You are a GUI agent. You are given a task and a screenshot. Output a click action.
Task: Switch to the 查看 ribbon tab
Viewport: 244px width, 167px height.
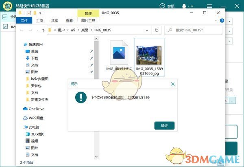69,21
